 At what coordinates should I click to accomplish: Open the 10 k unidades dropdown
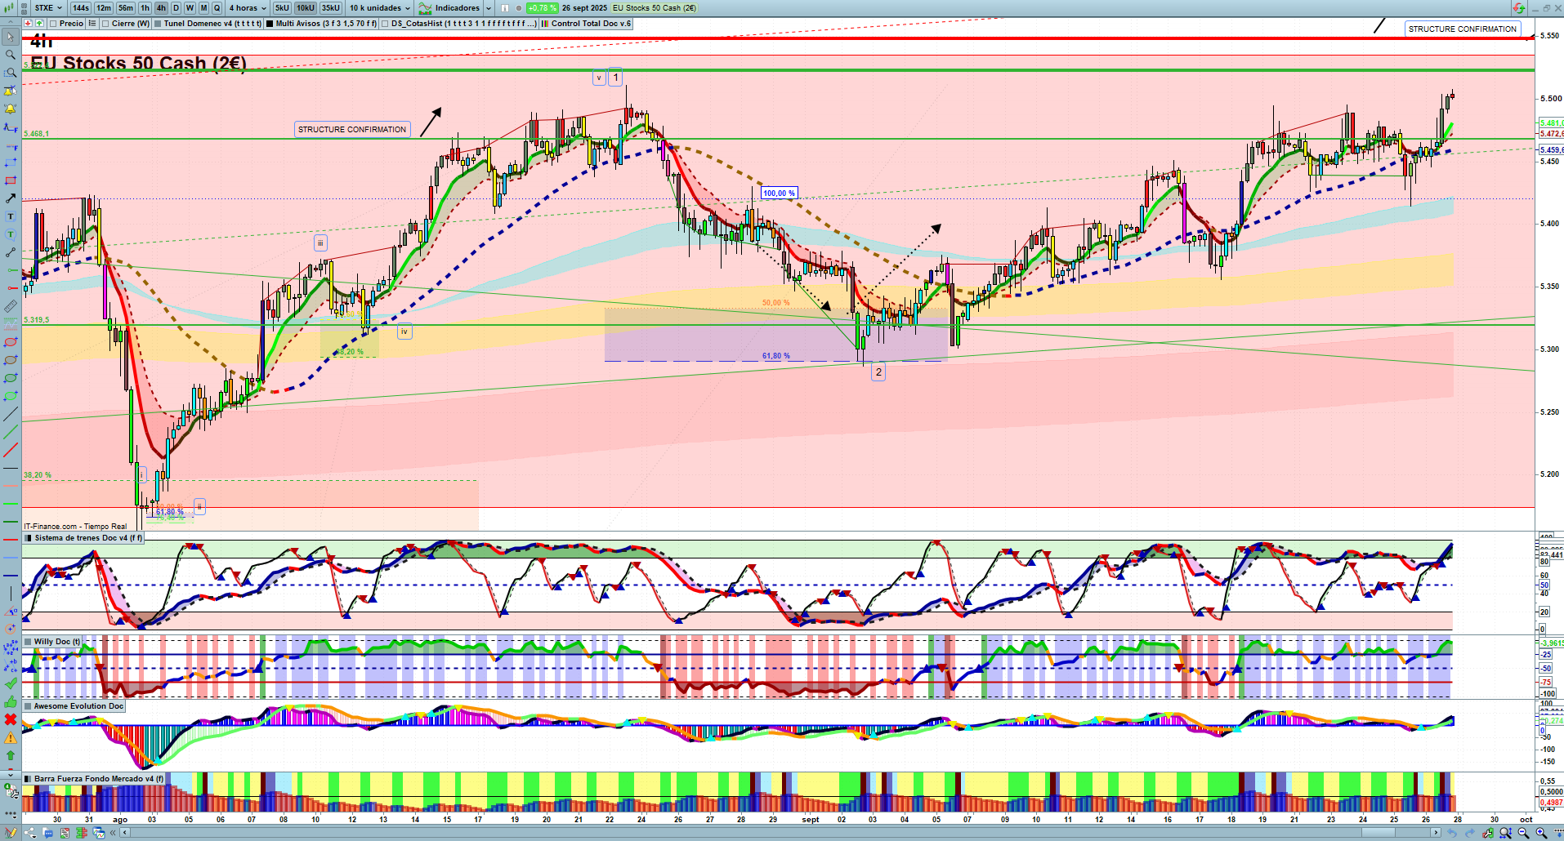click(x=380, y=8)
